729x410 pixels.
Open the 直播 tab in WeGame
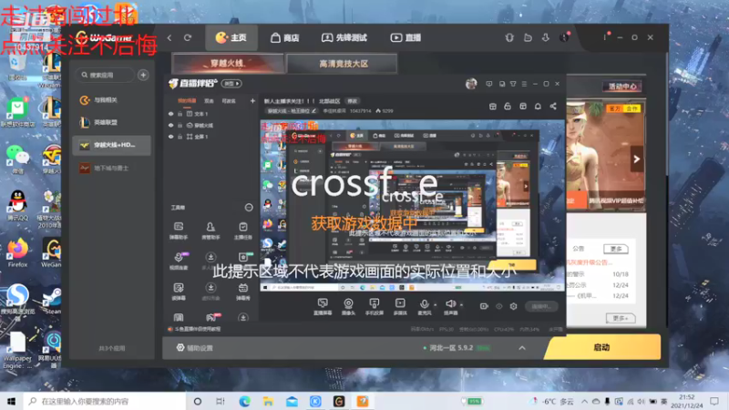tap(406, 37)
